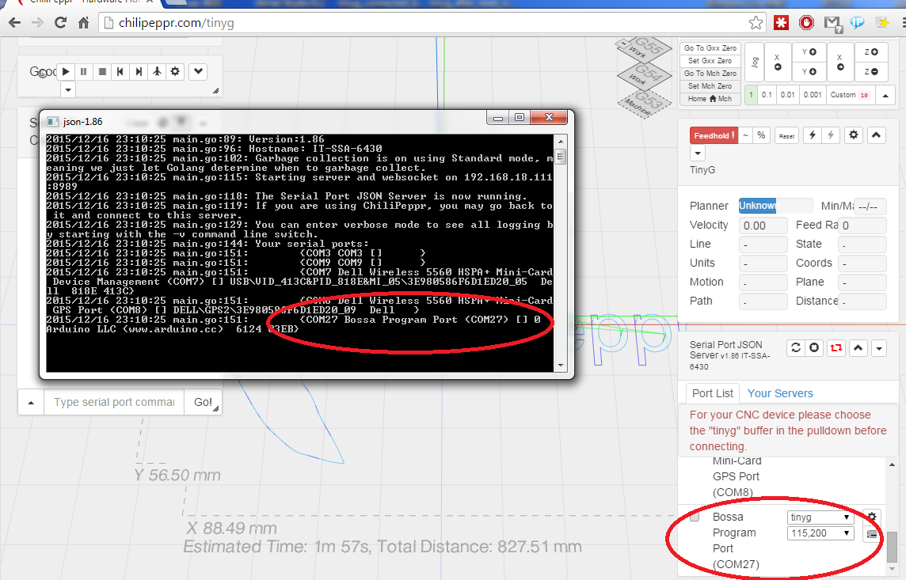Click circular target icon in Serial Port widget
Viewport: 906px width, 580px height.
pyautogui.click(x=814, y=347)
